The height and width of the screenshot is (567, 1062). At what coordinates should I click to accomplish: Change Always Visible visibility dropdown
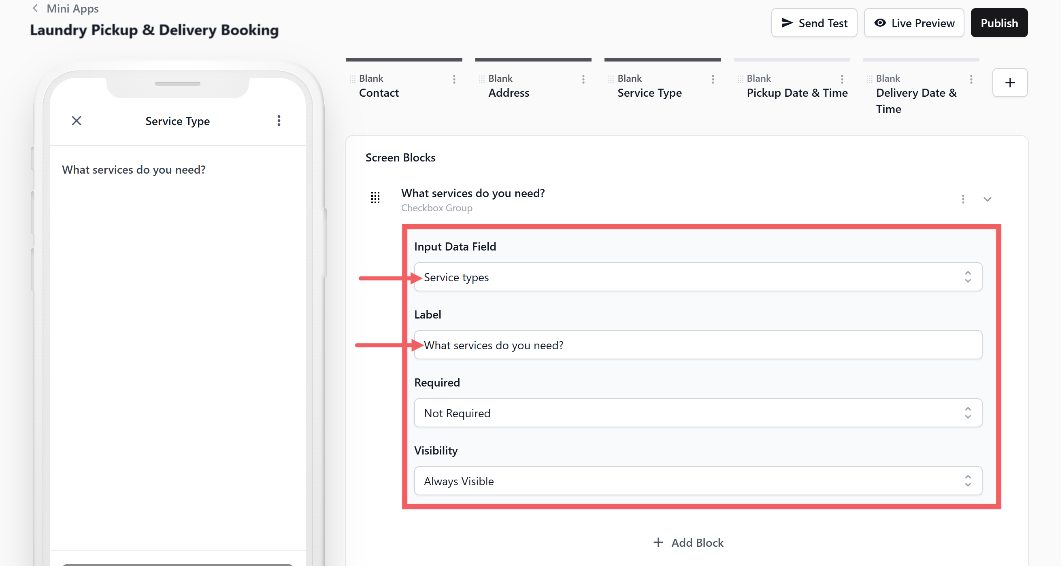[x=698, y=481]
